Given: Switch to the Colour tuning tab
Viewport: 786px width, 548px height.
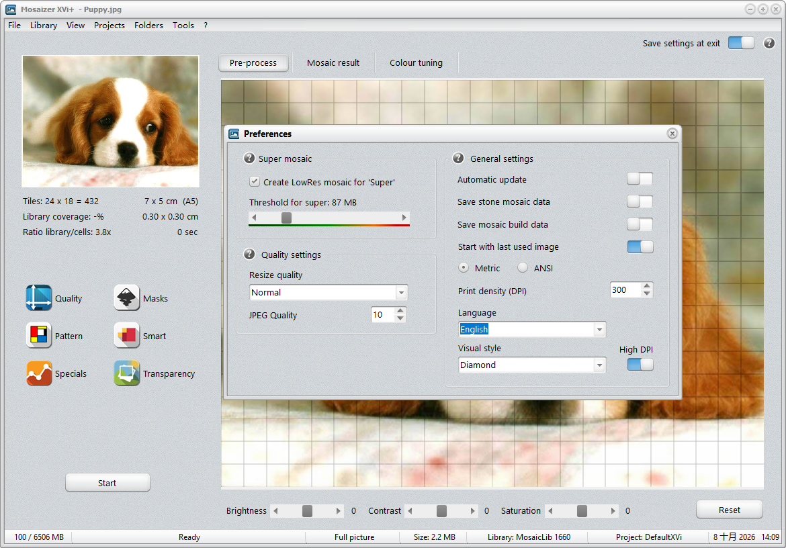Looking at the screenshot, I should pos(416,62).
